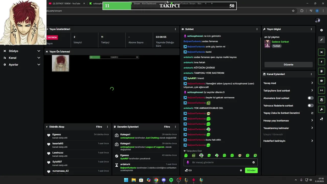Screen dimensions: 327x184
Task: Open the Sadece Sohbet category link
Action: tap(280, 42)
